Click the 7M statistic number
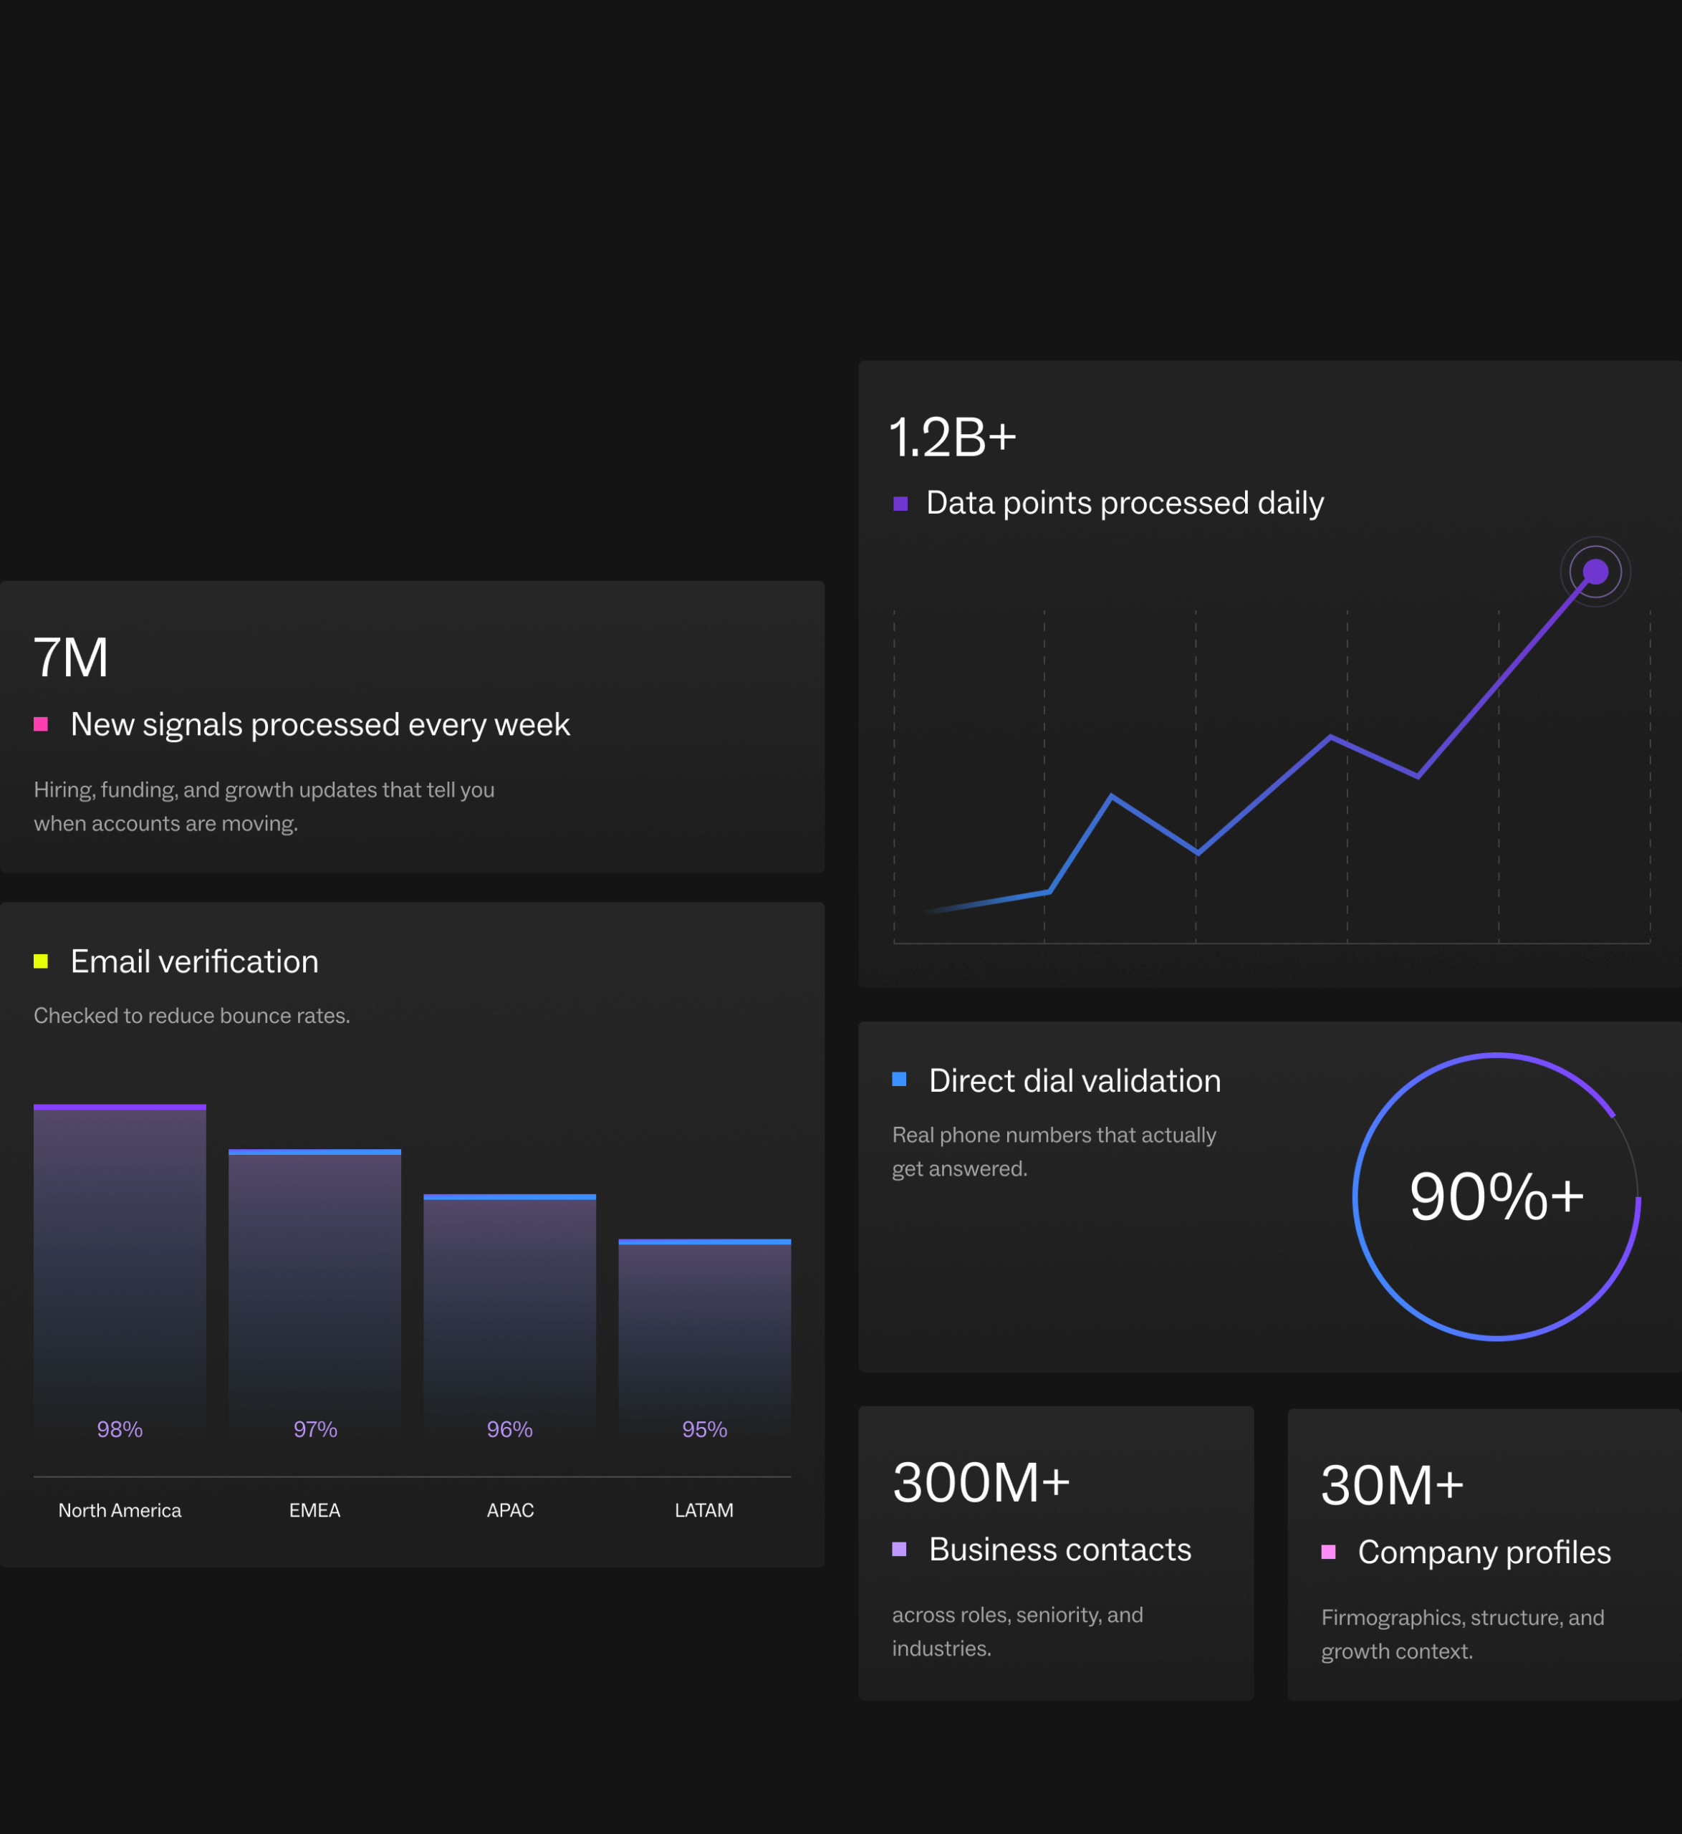Viewport: 1682px width, 1834px height. click(71, 657)
